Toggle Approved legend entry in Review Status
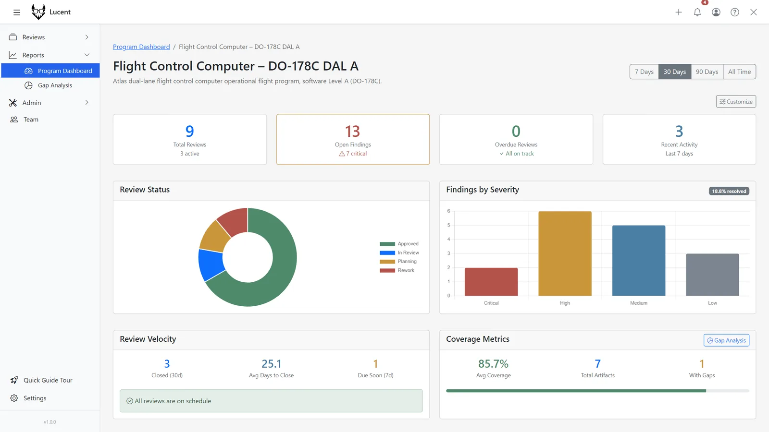Viewport: 769px width, 432px height. point(399,244)
